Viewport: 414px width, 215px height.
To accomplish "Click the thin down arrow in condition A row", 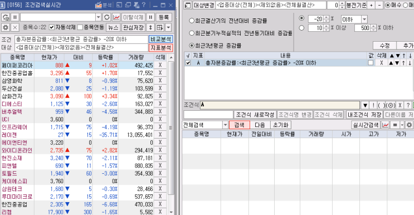I will pos(410,63).
